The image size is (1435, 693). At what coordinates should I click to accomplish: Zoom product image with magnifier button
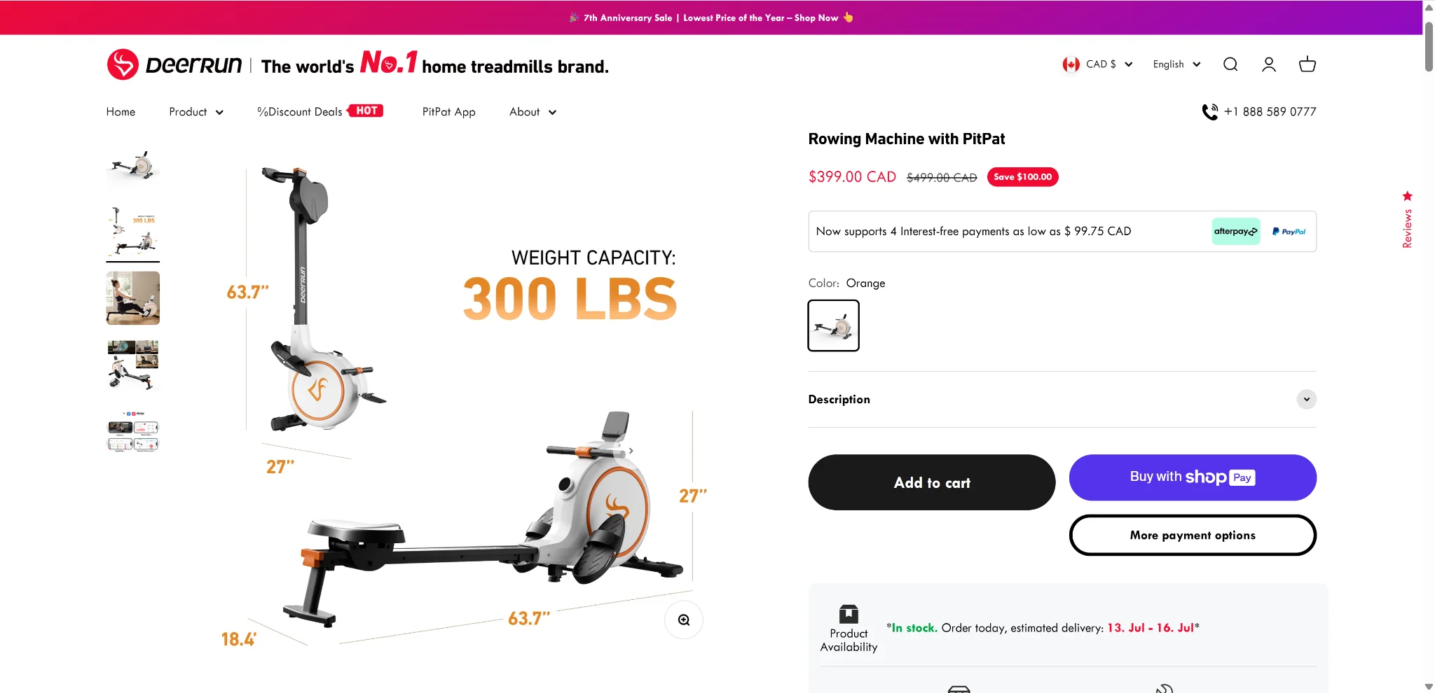684,619
